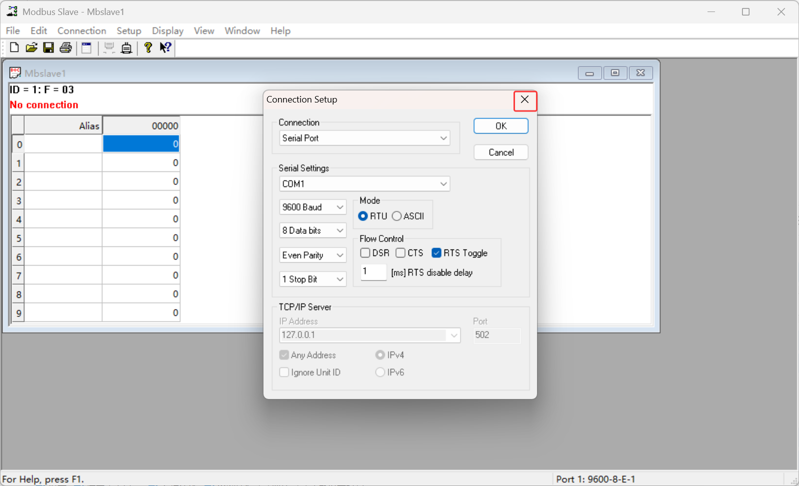799x486 pixels.
Task: Click the Alias column header
Action: (63, 126)
